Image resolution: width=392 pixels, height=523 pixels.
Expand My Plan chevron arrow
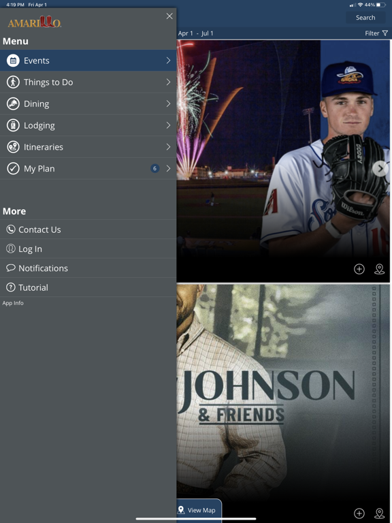coord(168,168)
